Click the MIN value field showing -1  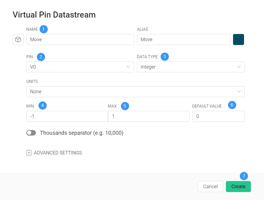coord(67,116)
